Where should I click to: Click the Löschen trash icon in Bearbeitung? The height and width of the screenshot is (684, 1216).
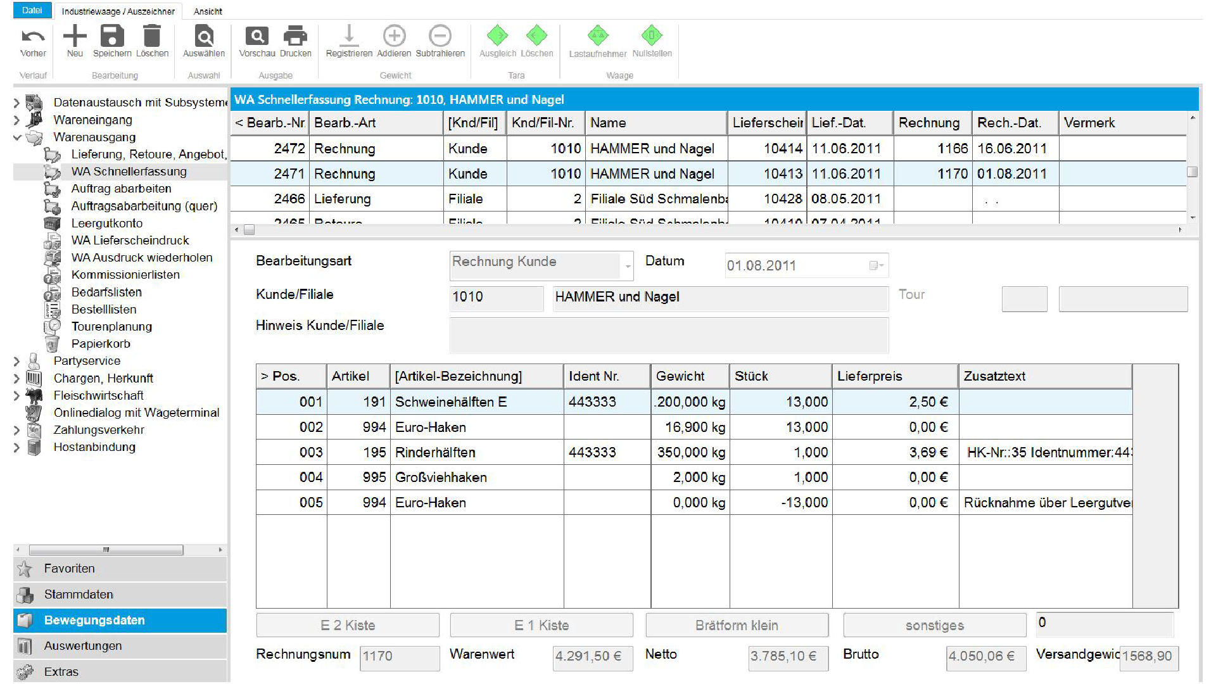pyautogui.click(x=152, y=36)
